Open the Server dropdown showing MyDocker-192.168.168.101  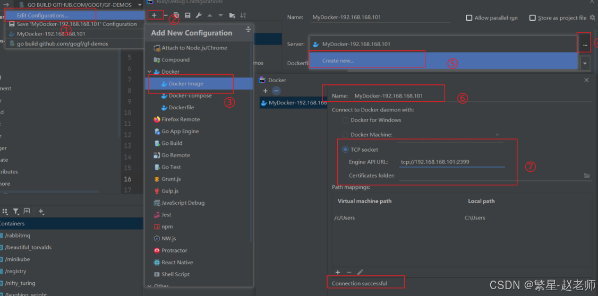tap(443, 44)
